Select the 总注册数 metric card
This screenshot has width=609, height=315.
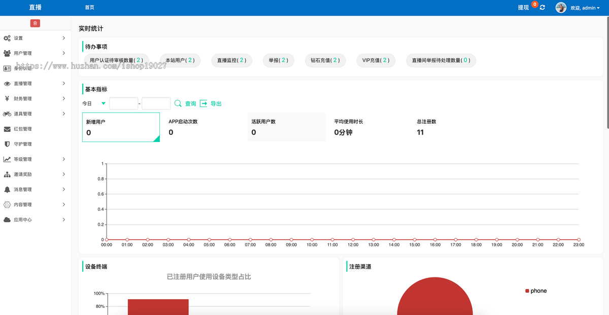point(452,127)
